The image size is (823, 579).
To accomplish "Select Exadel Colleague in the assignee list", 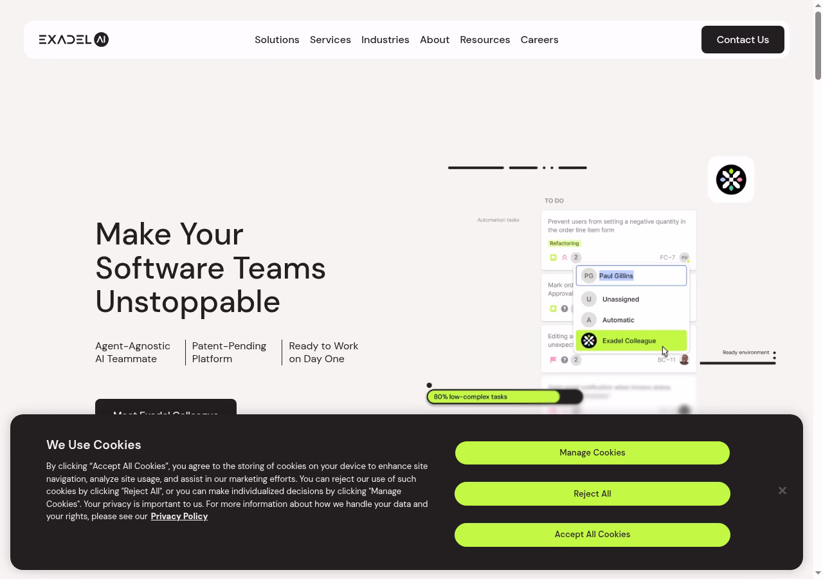I will pyautogui.click(x=631, y=340).
